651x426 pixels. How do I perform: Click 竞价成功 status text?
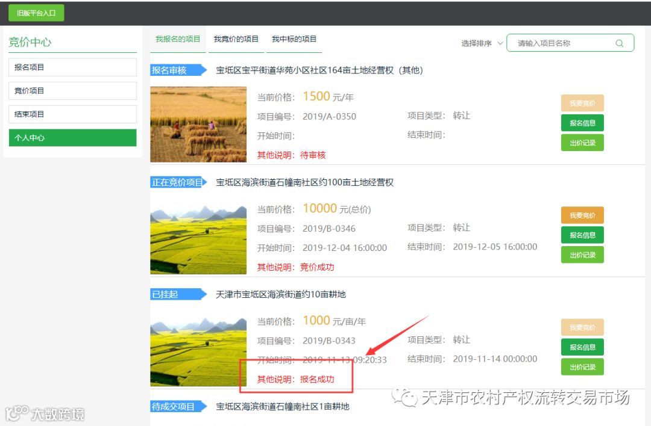pyautogui.click(x=317, y=267)
